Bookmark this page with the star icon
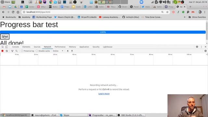Screen dimensions: 208x117 pos(167,12)
